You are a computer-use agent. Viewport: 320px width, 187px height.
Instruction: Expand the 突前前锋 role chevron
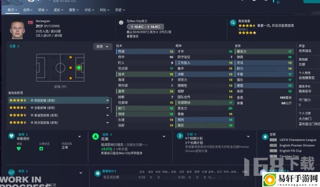click(107, 100)
